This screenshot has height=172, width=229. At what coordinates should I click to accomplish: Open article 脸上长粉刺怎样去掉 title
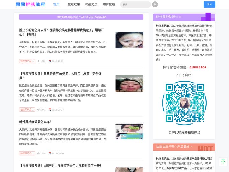tap(61, 32)
